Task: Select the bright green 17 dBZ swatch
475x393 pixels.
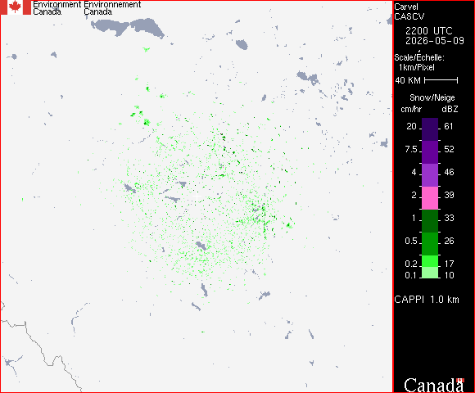Action: [x=430, y=261]
